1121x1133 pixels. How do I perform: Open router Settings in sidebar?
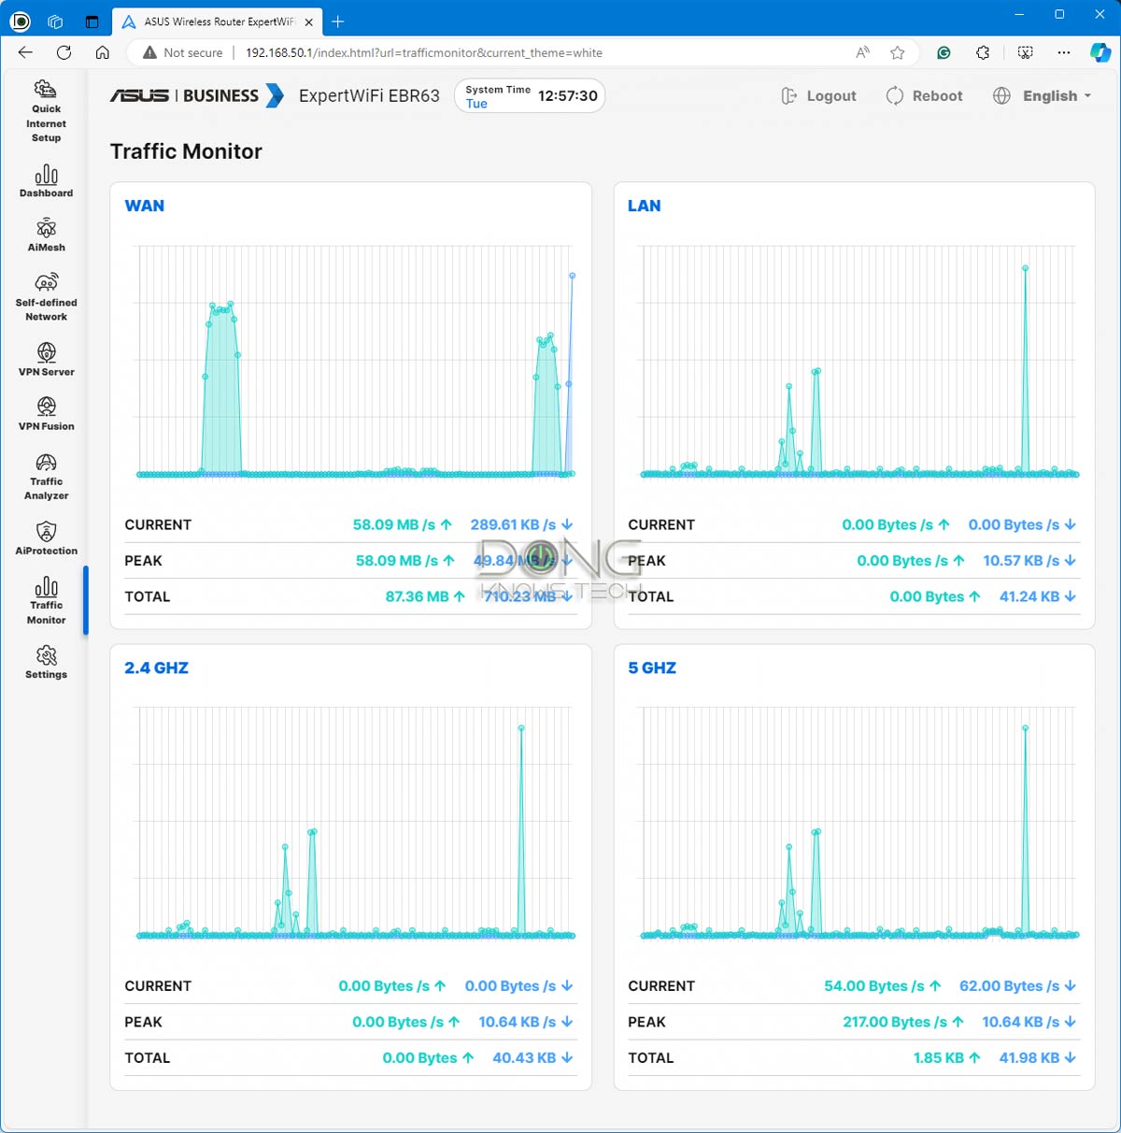click(x=46, y=661)
